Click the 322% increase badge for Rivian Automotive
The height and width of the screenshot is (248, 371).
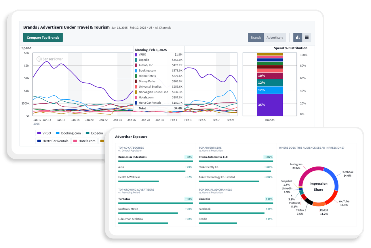pos(268,157)
